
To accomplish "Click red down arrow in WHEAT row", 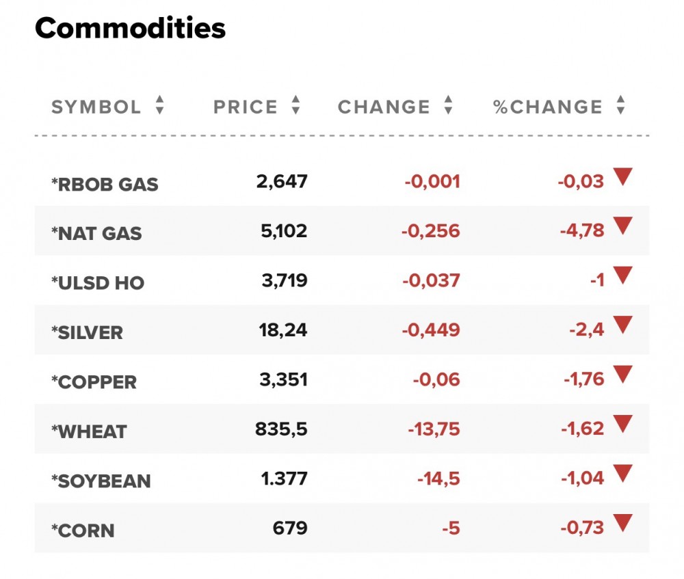I will click(x=622, y=425).
